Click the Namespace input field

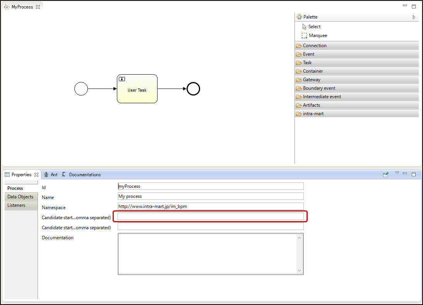click(x=211, y=206)
